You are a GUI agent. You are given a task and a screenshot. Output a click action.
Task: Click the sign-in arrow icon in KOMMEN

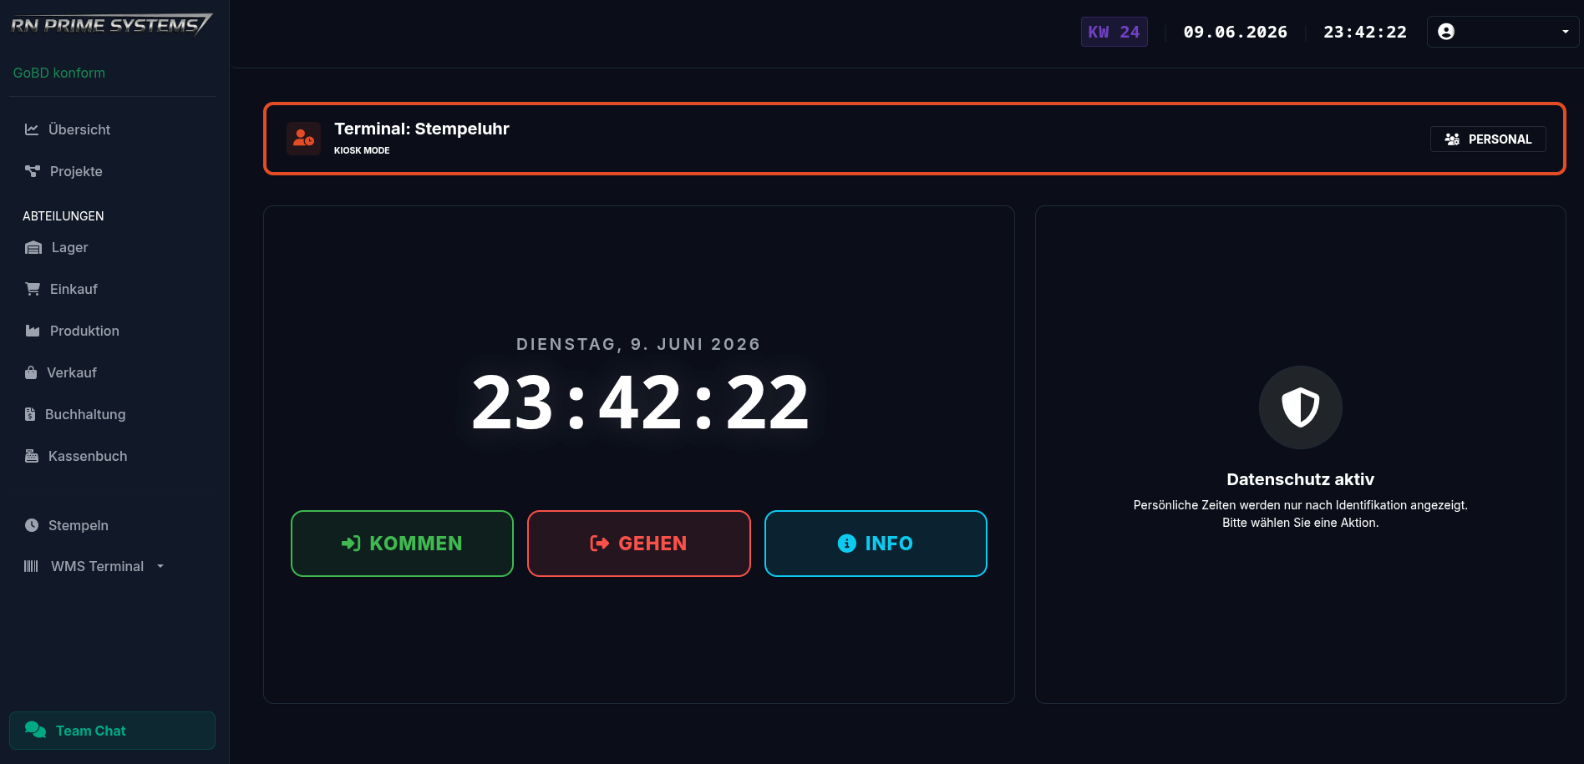point(351,544)
